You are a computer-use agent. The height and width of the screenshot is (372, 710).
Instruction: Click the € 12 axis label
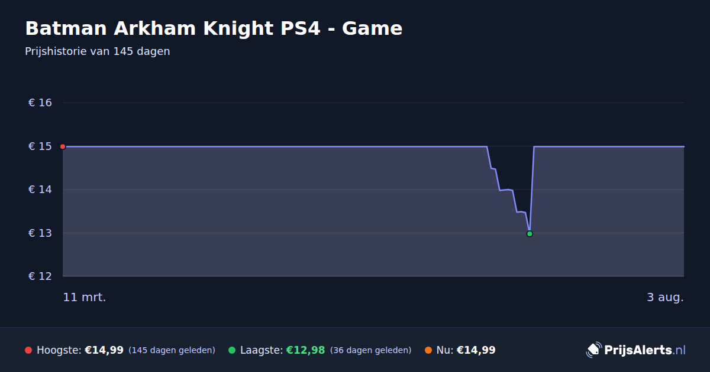[x=40, y=276]
